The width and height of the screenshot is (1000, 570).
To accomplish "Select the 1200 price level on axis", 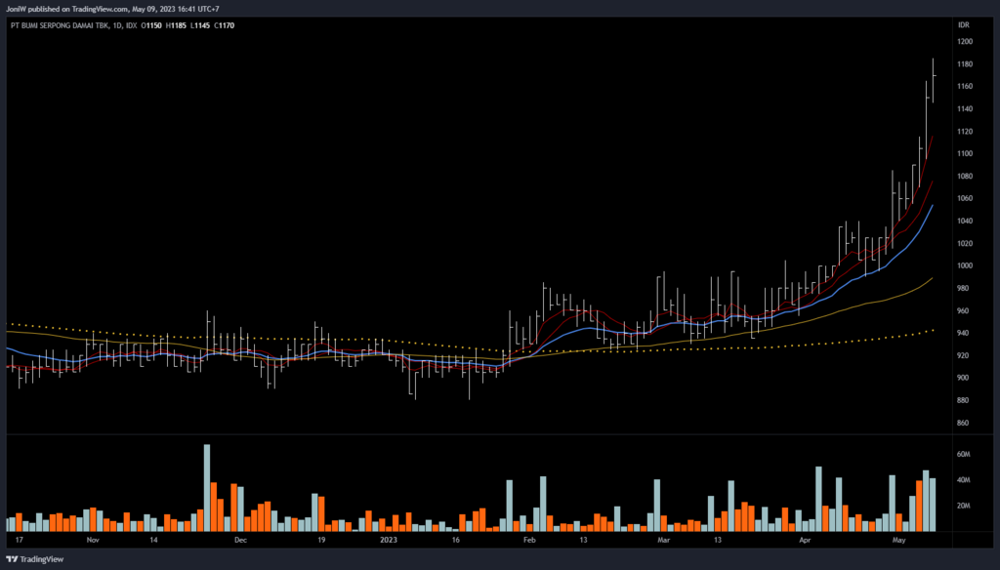I will (x=965, y=42).
